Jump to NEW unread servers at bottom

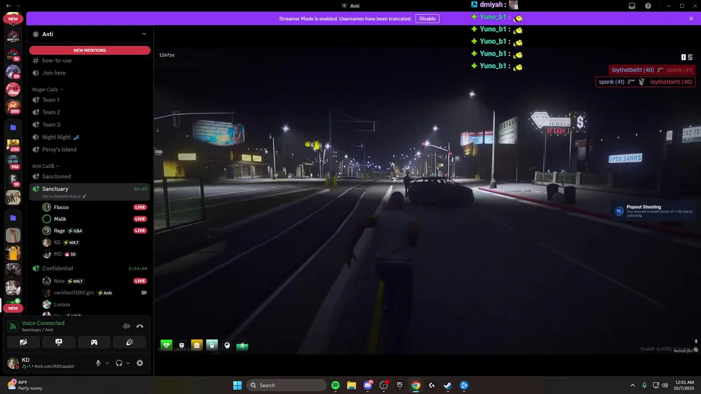click(x=13, y=308)
